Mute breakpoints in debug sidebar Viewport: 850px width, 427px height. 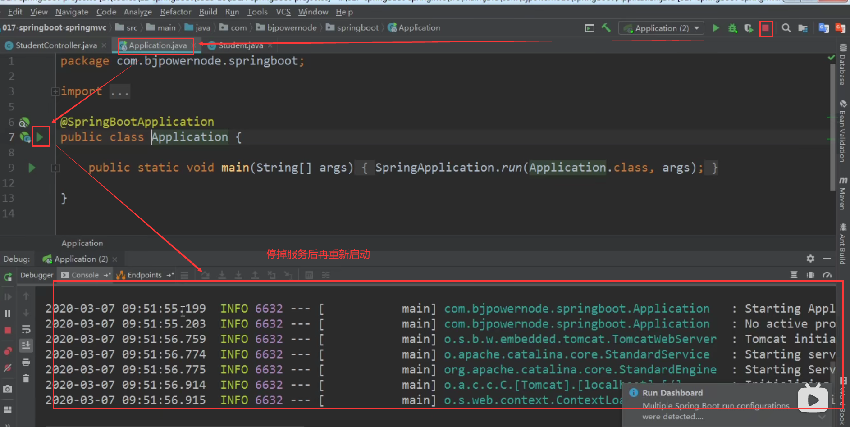[8, 368]
